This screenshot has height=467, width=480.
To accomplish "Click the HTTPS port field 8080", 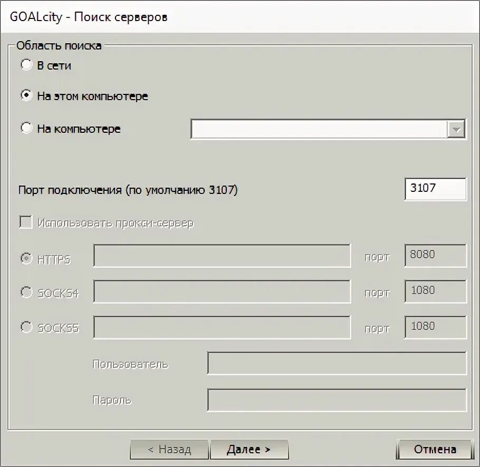I will (x=435, y=256).
